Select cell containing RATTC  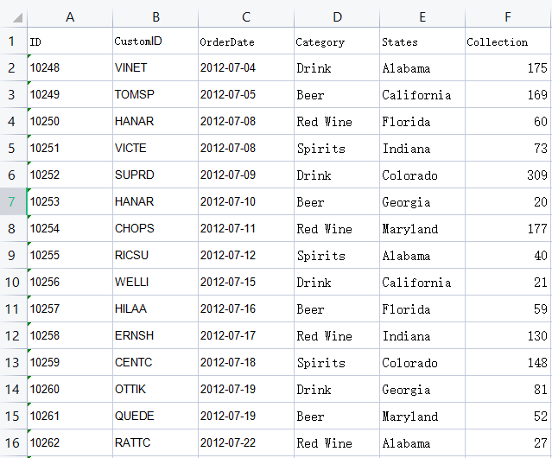coord(155,442)
